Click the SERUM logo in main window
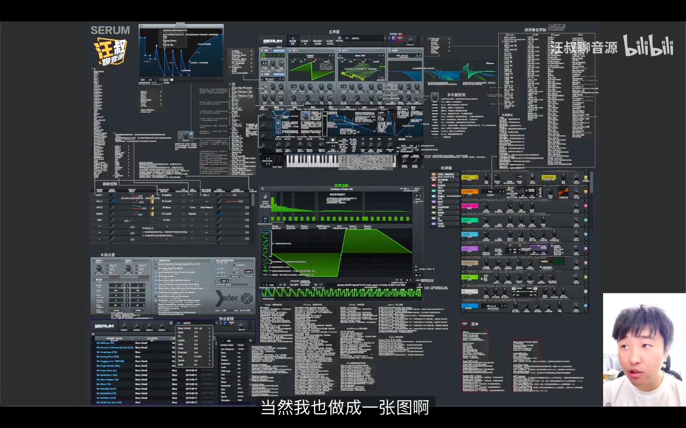 pyautogui.click(x=272, y=41)
